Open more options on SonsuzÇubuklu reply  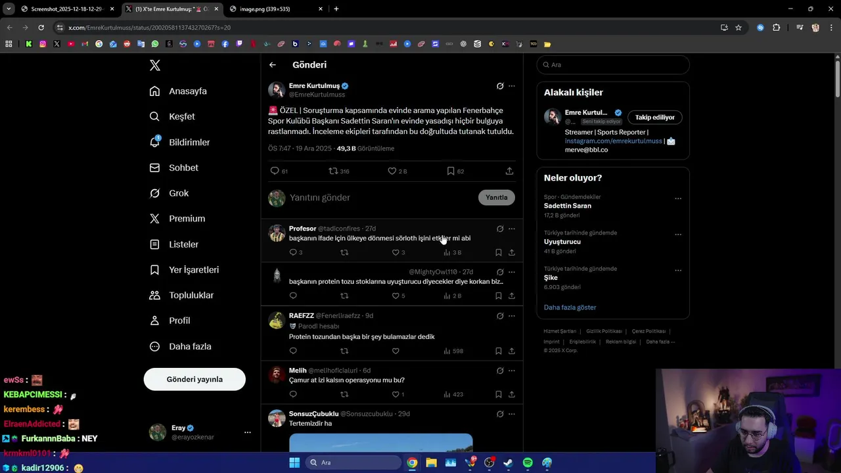(x=512, y=414)
